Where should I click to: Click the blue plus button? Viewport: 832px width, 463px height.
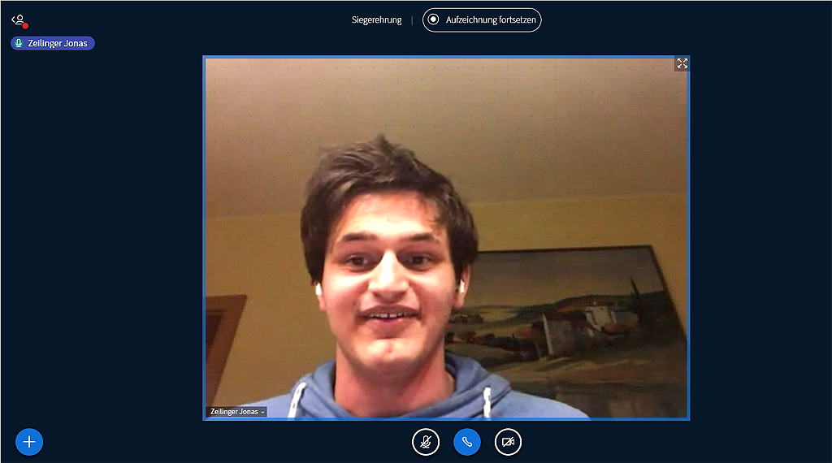coord(29,442)
